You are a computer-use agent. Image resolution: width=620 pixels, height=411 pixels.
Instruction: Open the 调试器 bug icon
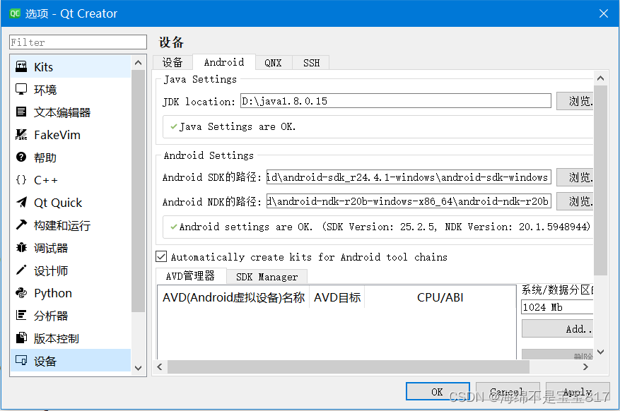pos(21,248)
